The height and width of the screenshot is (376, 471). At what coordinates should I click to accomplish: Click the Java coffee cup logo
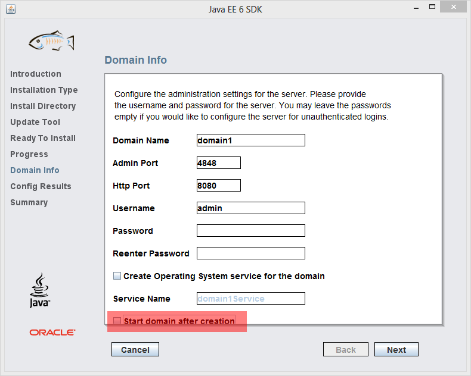pyautogui.click(x=40, y=290)
